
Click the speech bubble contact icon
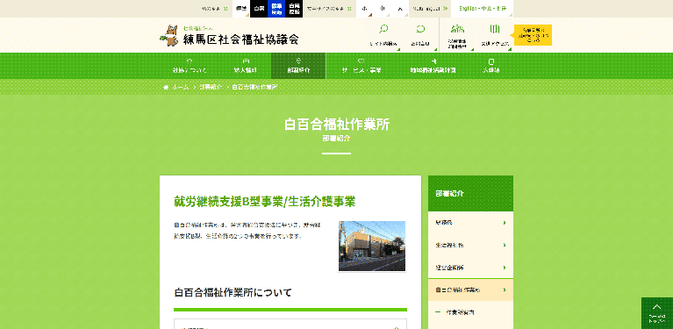coord(420,29)
